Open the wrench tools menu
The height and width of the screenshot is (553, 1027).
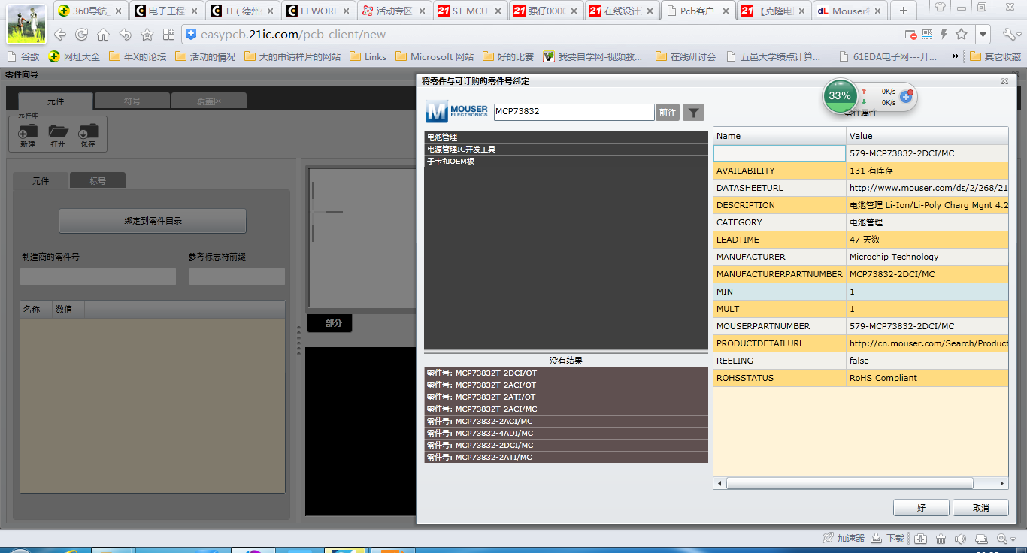pyautogui.click(x=1009, y=35)
